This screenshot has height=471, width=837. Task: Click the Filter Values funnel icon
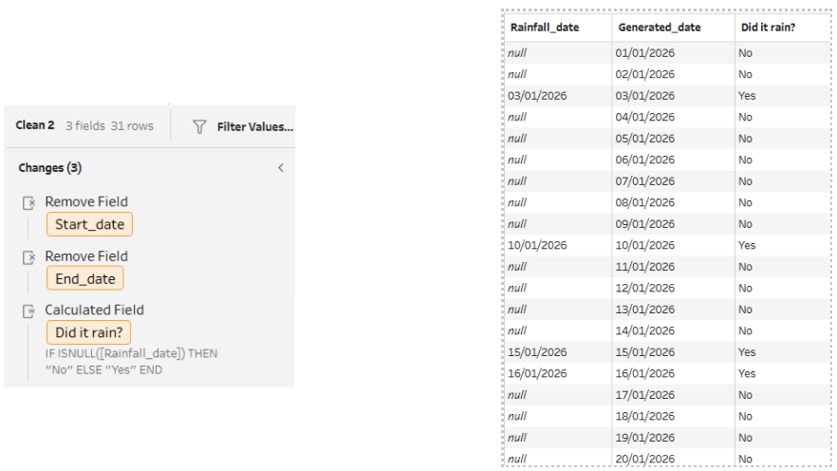(x=199, y=126)
